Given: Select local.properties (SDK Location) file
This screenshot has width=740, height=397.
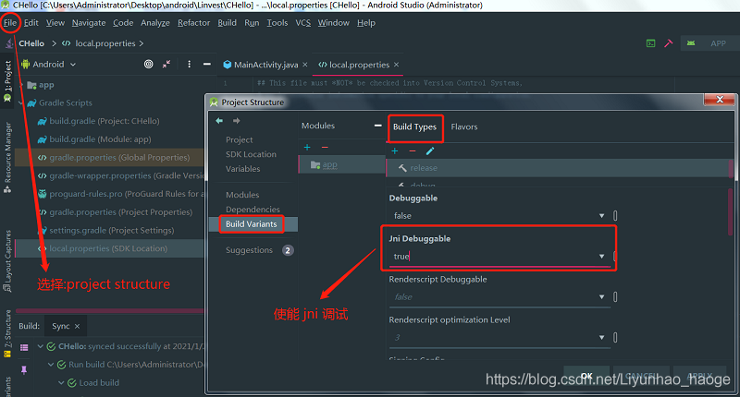Looking at the screenshot, I should 108,248.
